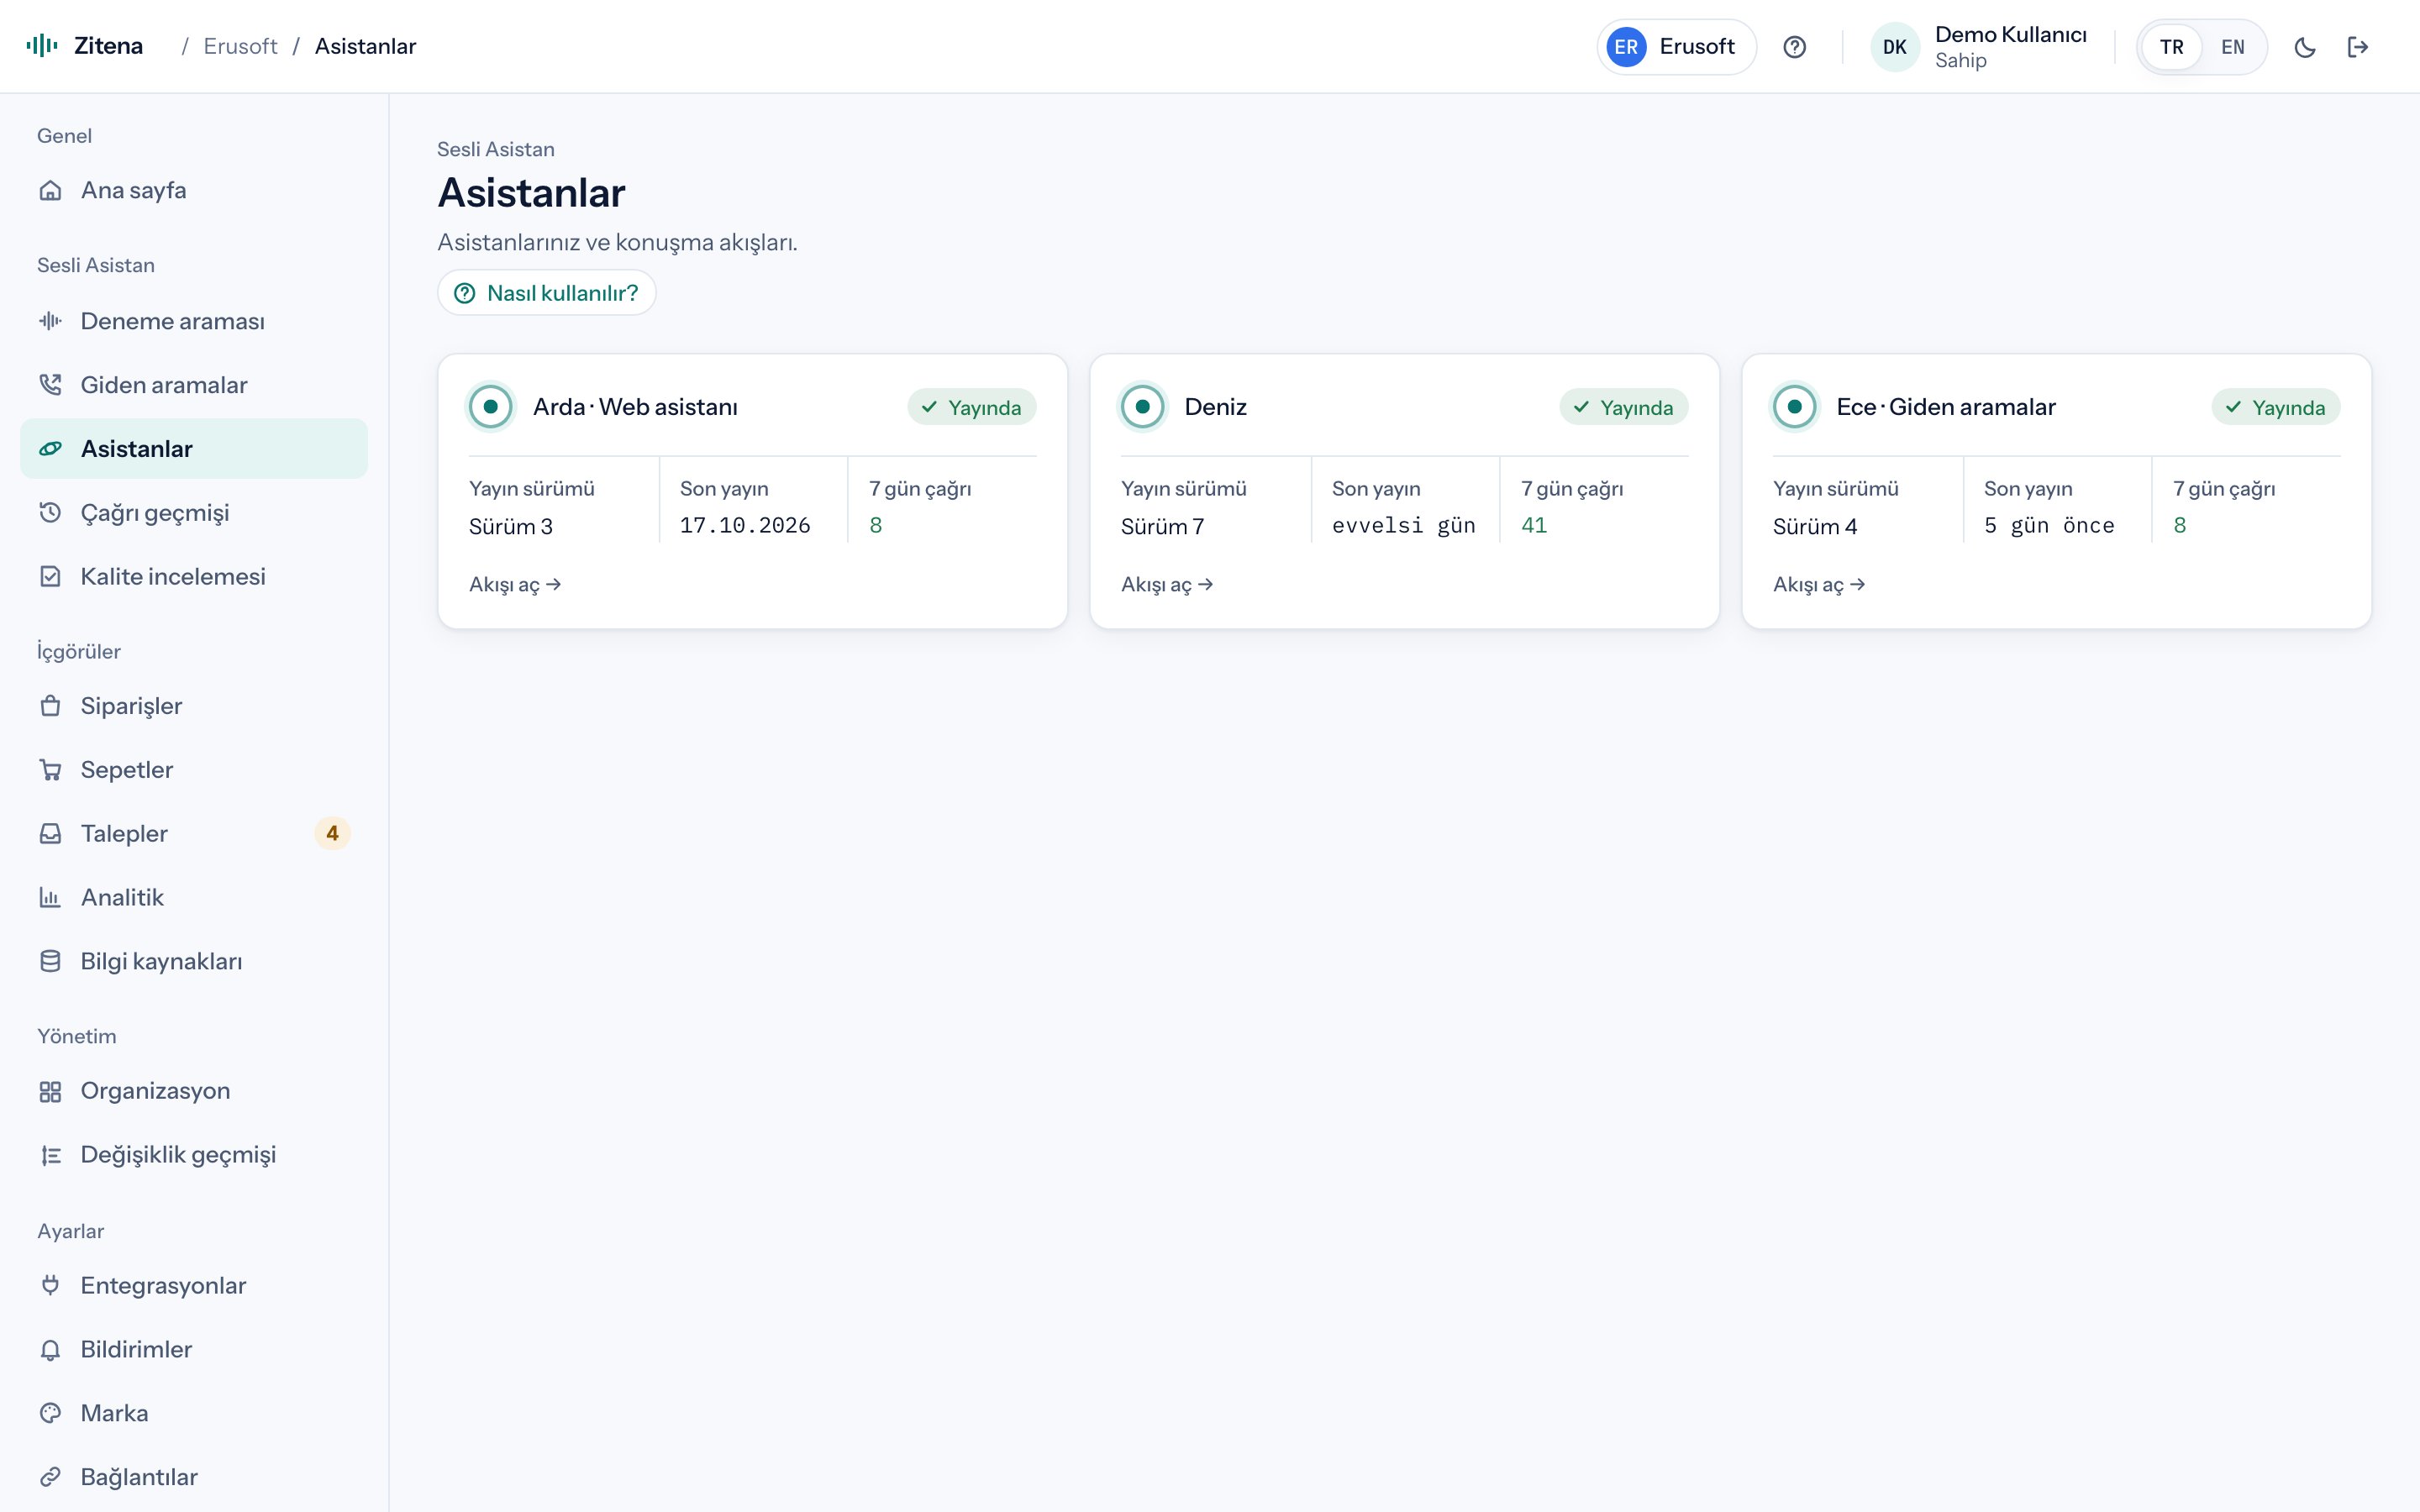Screen dimensions: 2420x1512
Task: Click the Nasıl kullanılır? help button
Action: (546, 293)
